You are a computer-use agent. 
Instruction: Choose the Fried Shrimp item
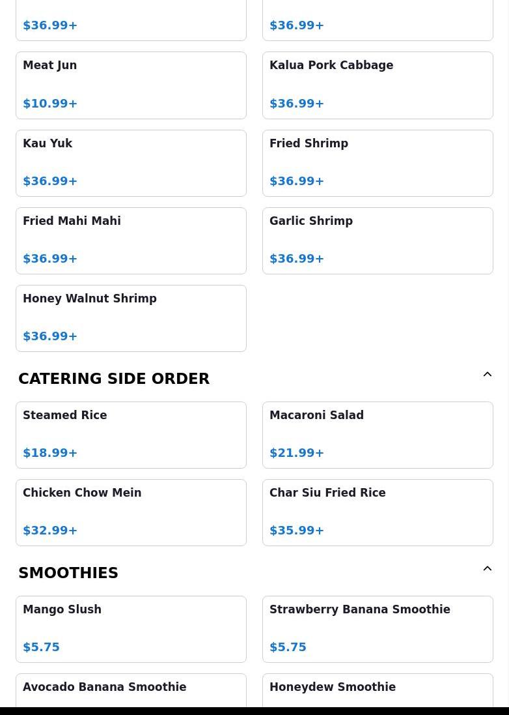coord(378,163)
